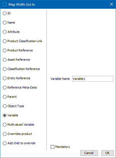Choose Multivalued Variable option
The height and width of the screenshot is (158, 116).
[x=5, y=125]
